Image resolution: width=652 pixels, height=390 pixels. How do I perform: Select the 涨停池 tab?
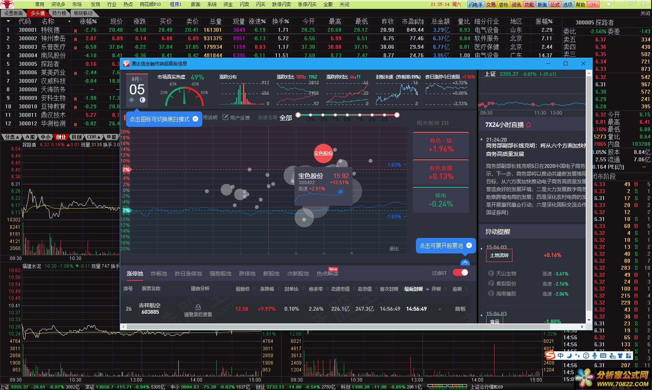click(x=135, y=274)
